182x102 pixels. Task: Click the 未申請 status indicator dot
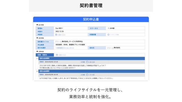pos(109,28)
